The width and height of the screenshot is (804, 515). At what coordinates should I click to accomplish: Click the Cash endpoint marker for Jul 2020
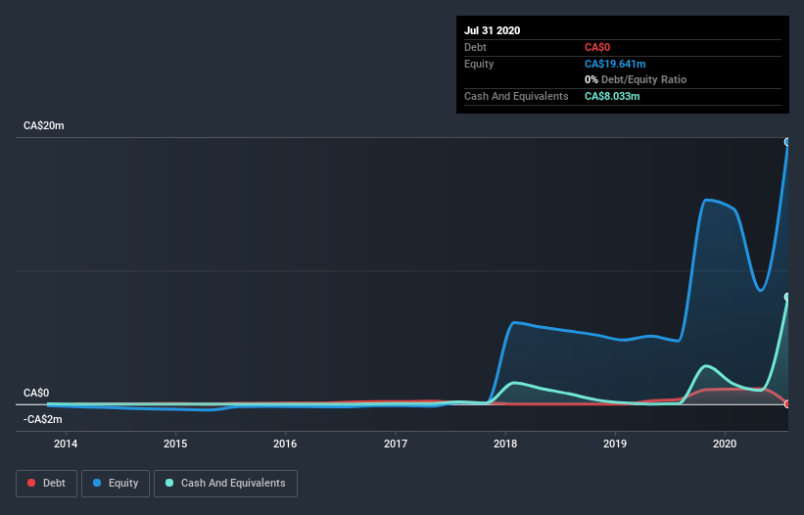click(x=787, y=297)
